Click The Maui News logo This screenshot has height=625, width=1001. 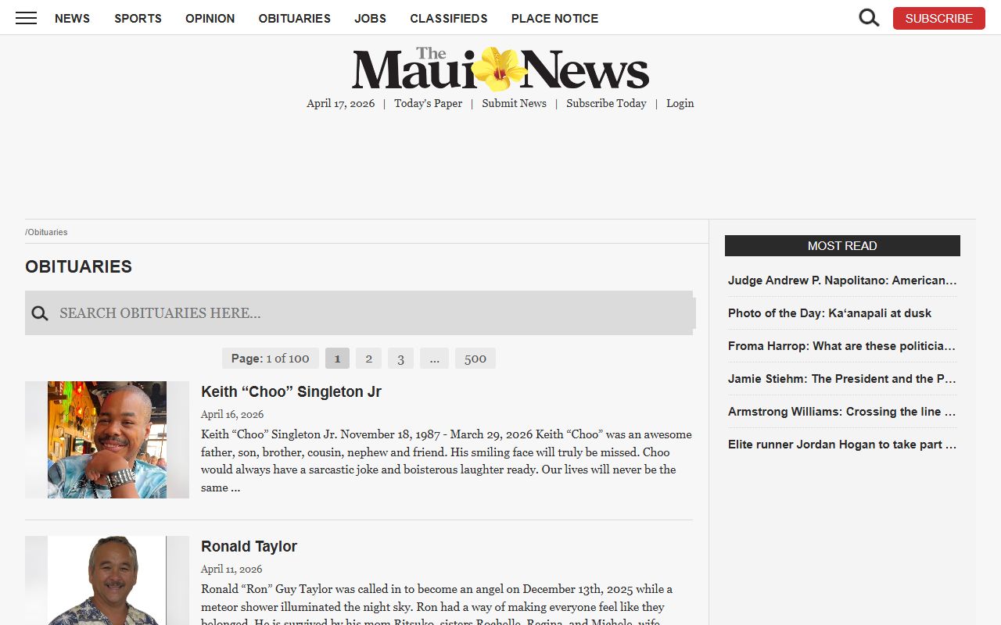[500, 69]
